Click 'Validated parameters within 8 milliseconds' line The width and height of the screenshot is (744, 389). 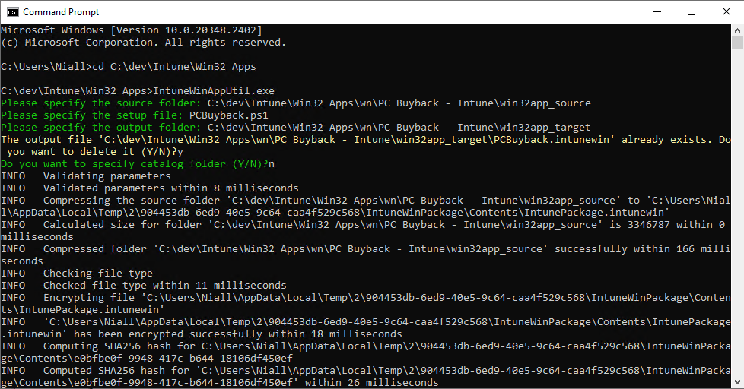[149, 188]
